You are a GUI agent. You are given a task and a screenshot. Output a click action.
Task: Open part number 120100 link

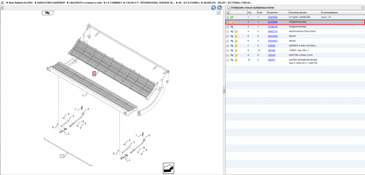[x=272, y=55]
